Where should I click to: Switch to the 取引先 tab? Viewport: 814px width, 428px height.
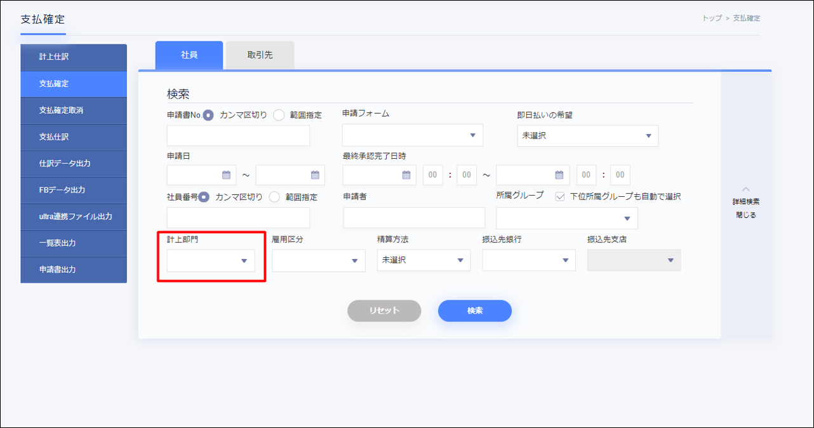260,55
